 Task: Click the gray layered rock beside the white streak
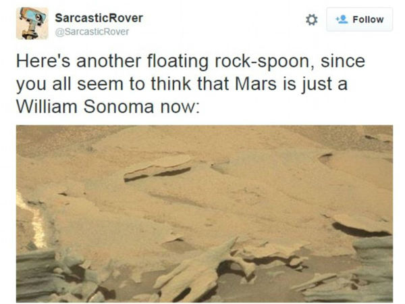tap(52, 274)
